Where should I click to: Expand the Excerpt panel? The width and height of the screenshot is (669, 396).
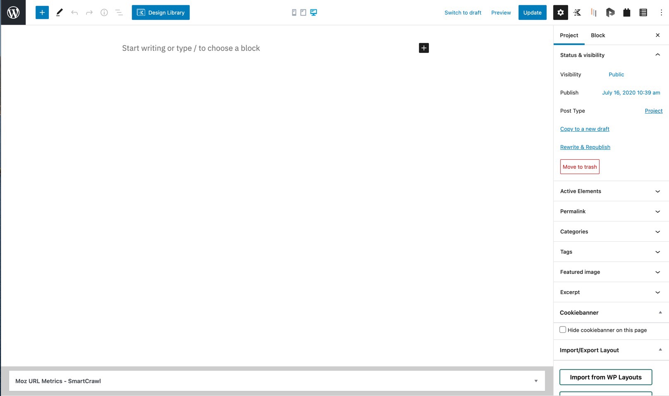(x=611, y=292)
